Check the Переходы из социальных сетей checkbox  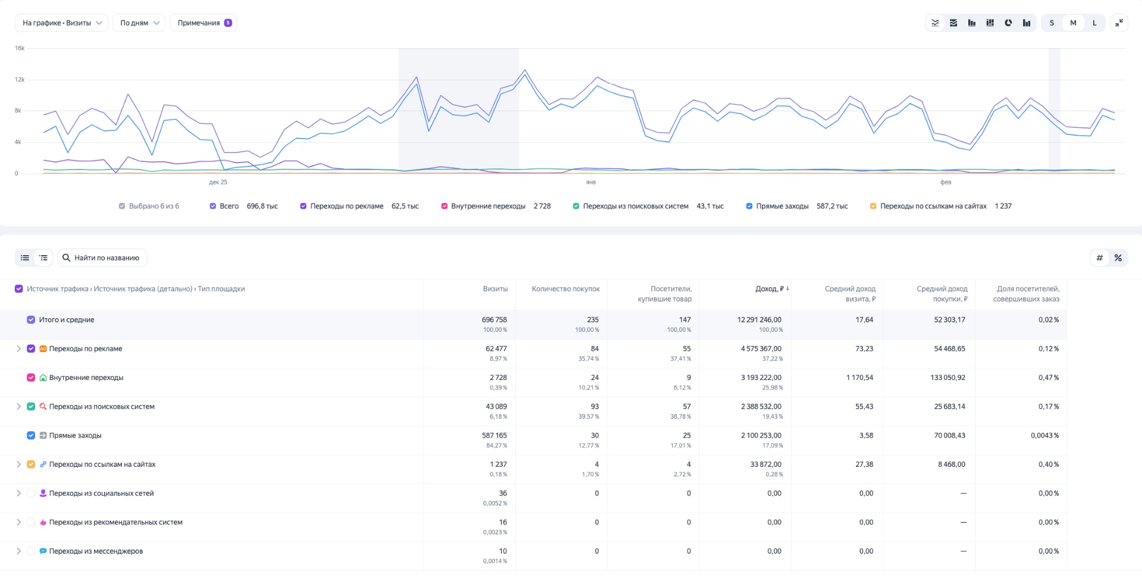[x=31, y=494]
